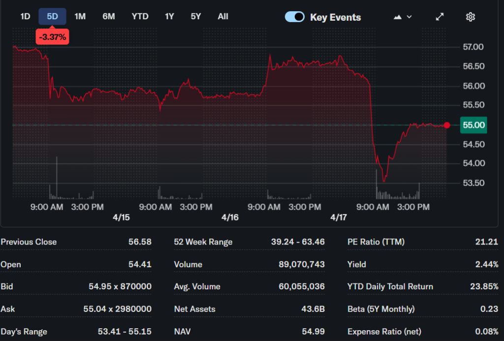Show the All time range
The height and width of the screenshot is (341, 504).
[x=223, y=16]
